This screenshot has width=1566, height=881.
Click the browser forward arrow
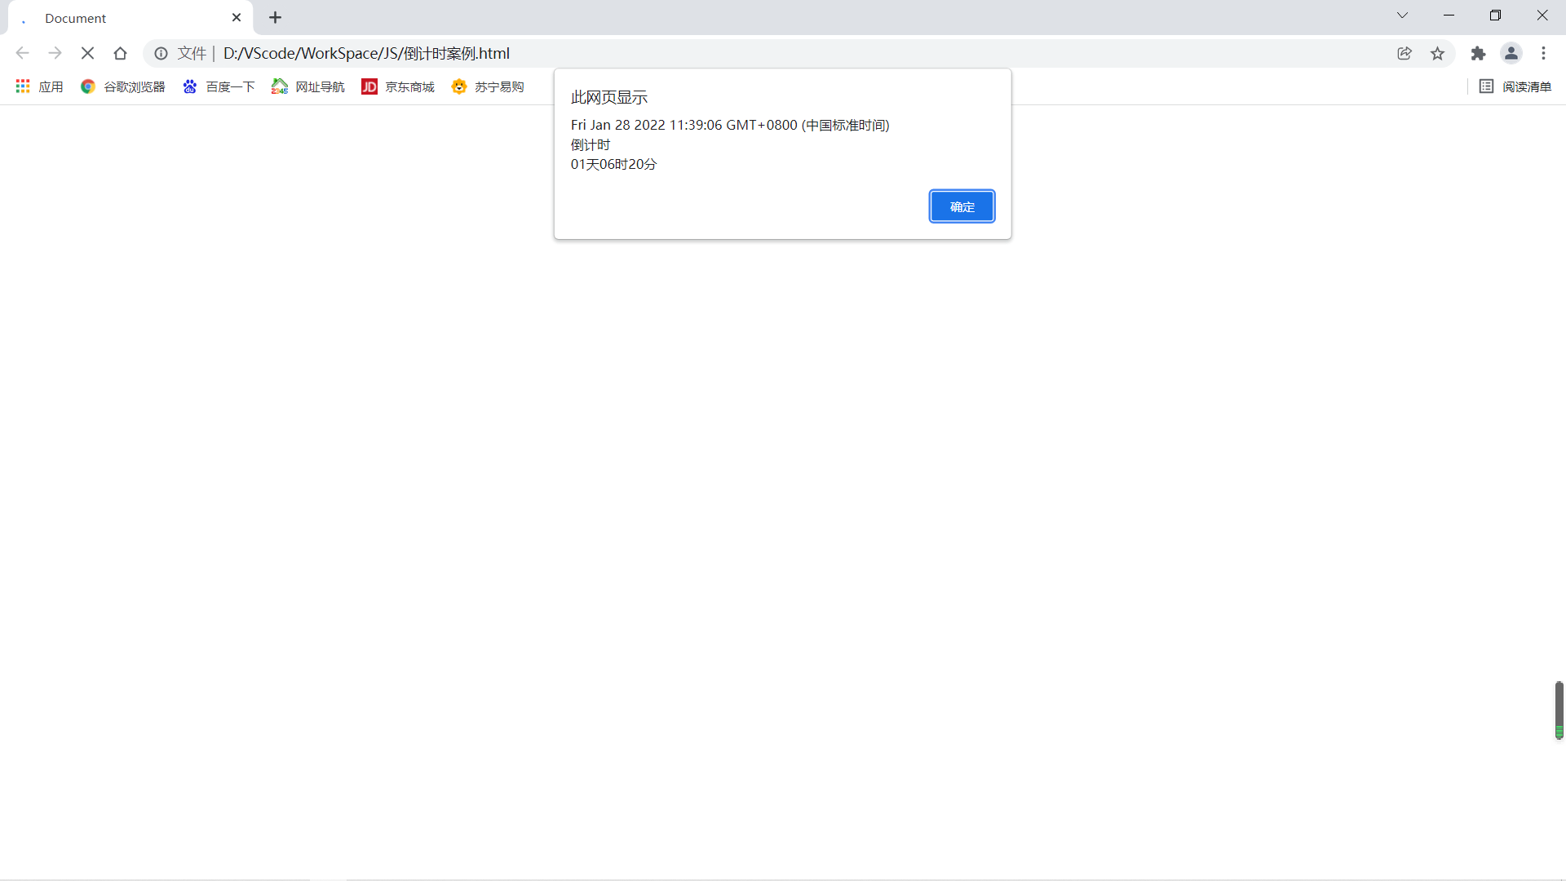pyautogui.click(x=55, y=53)
